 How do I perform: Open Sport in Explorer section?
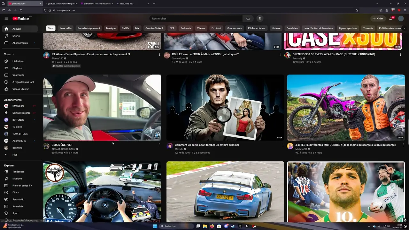click(19, 213)
